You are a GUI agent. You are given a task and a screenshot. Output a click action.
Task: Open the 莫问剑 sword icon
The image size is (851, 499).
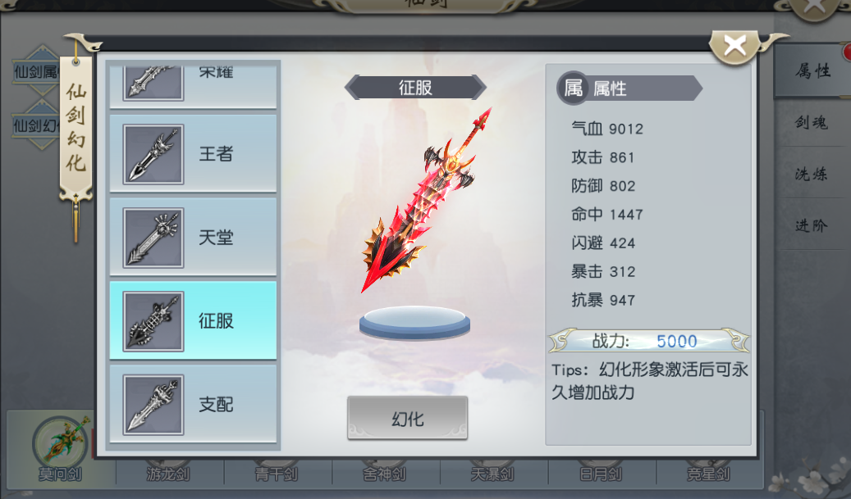coord(60,442)
